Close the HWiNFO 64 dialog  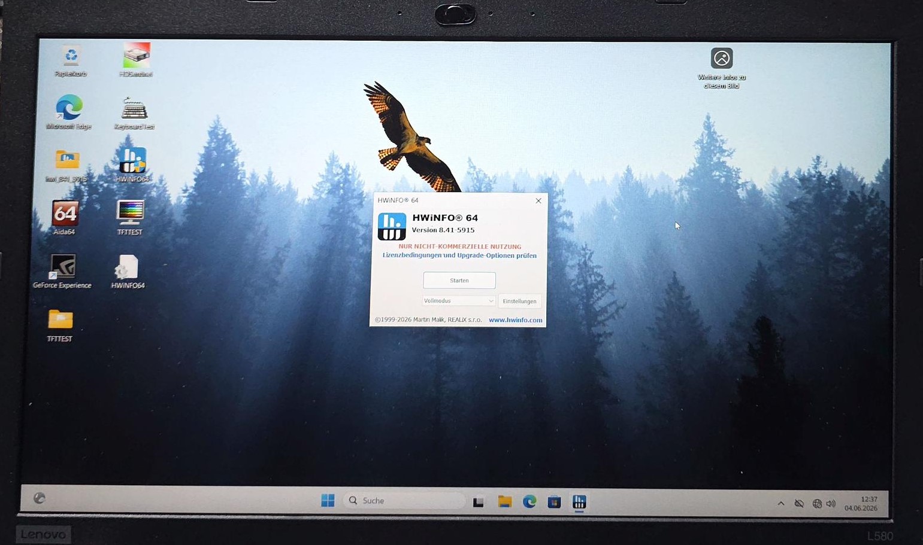pyautogui.click(x=538, y=201)
